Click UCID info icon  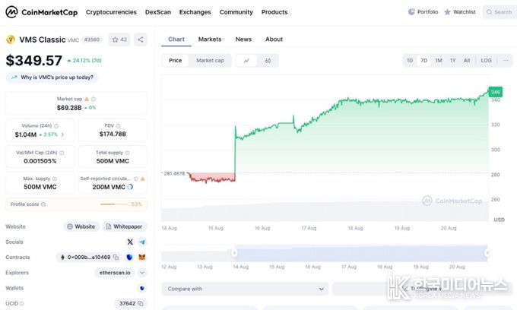pos(22,303)
